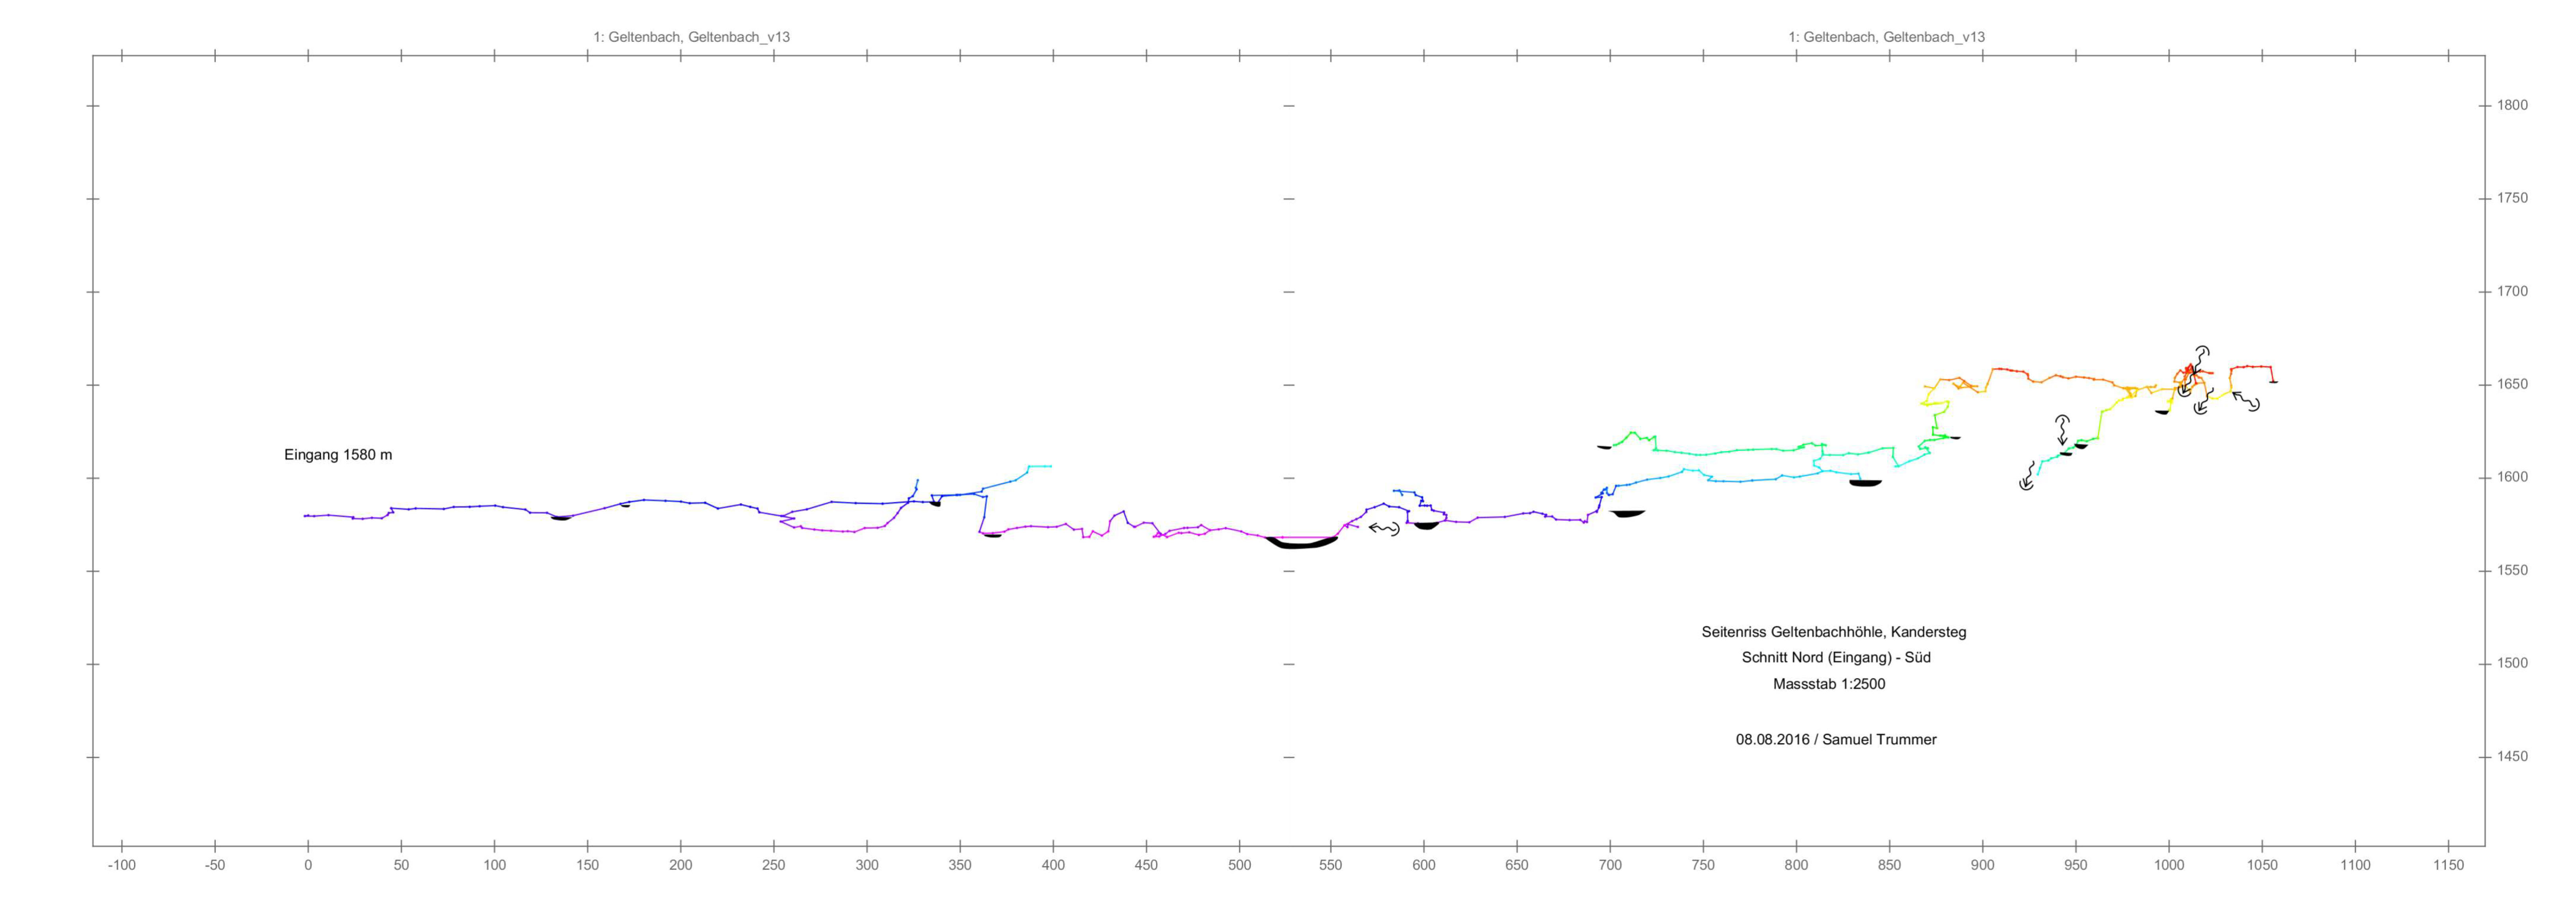
Task: Click the 1800 elevation axis label
Action: point(2512,105)
